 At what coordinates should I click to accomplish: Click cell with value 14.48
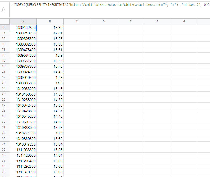[x=50, y=72]
